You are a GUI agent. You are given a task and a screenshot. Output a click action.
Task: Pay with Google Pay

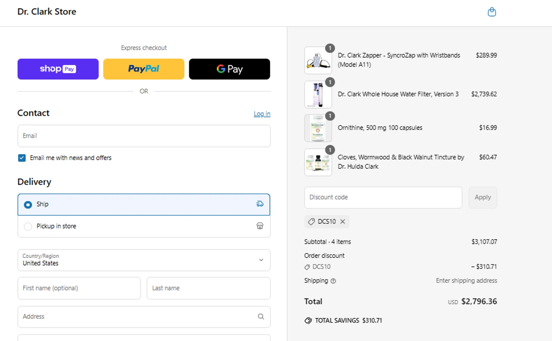coord(229,69)
